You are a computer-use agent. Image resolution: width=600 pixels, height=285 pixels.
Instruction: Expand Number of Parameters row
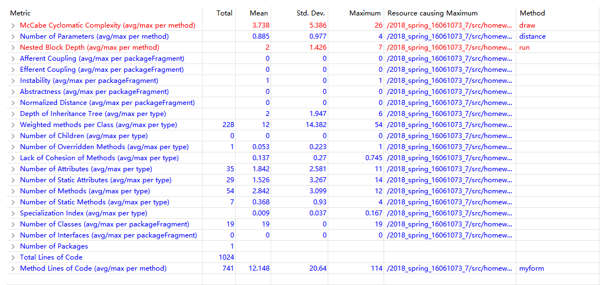(x=13, y=36)
